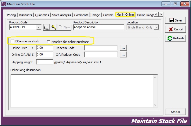This screenshot has width=191, height=126.
Task: Expand the Product Code dropdown
Action: tap(39, 27)
